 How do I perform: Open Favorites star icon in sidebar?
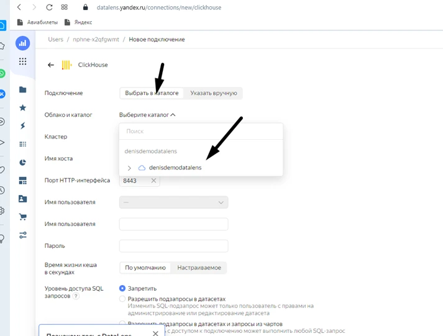22,107
